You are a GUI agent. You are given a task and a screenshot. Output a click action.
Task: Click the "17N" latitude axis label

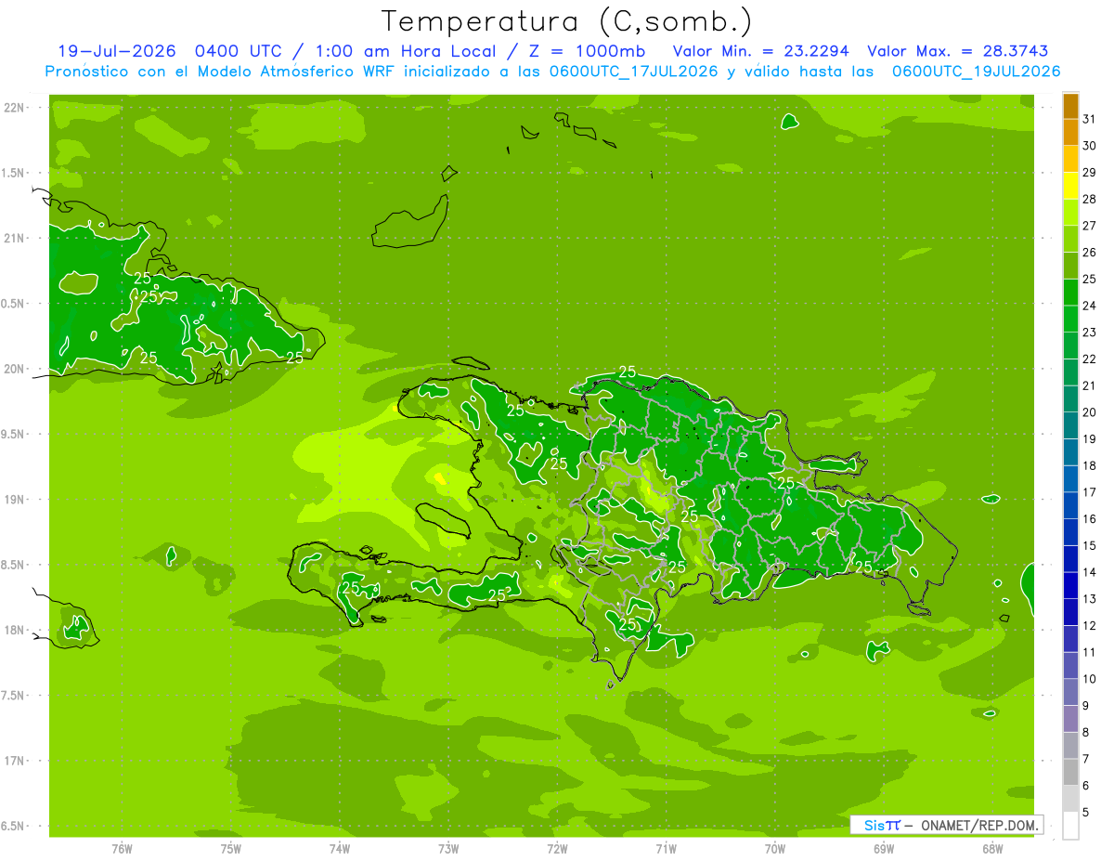pyautogui.click(x=15, y=761)
